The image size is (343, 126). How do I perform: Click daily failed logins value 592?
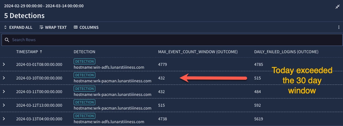tap(258, 105)
